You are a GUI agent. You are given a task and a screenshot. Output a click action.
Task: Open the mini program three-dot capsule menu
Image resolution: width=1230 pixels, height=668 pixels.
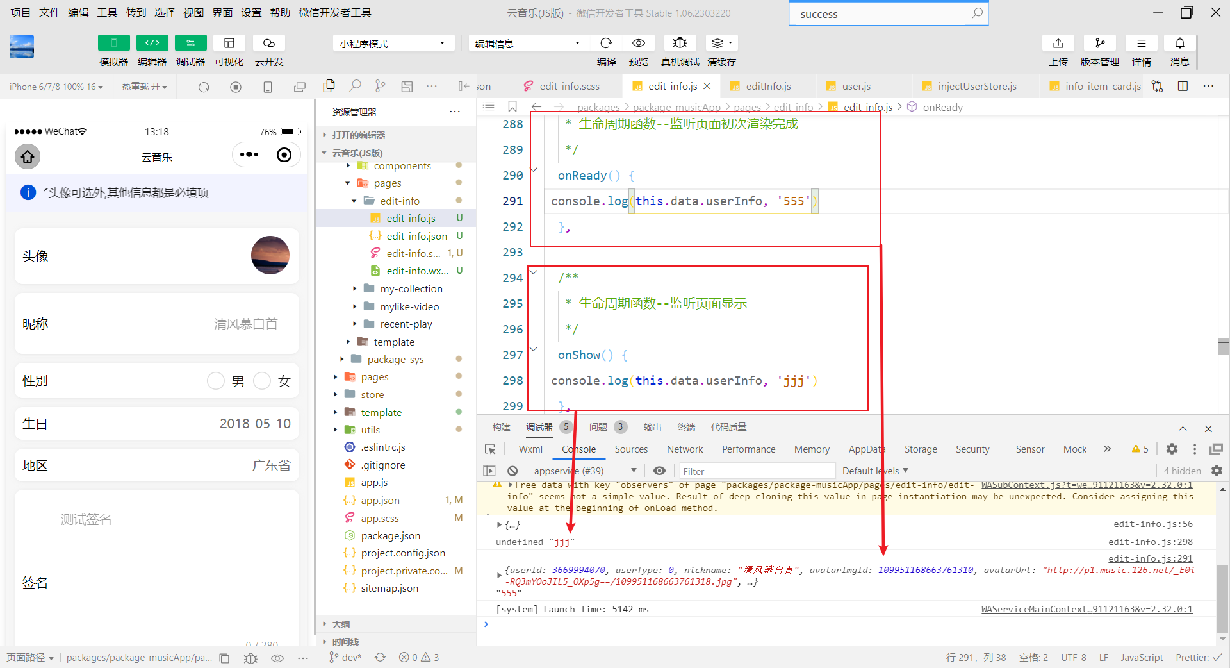pyautogui.click(x=249, y=154)
